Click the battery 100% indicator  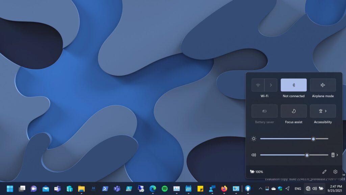point(256,172)
